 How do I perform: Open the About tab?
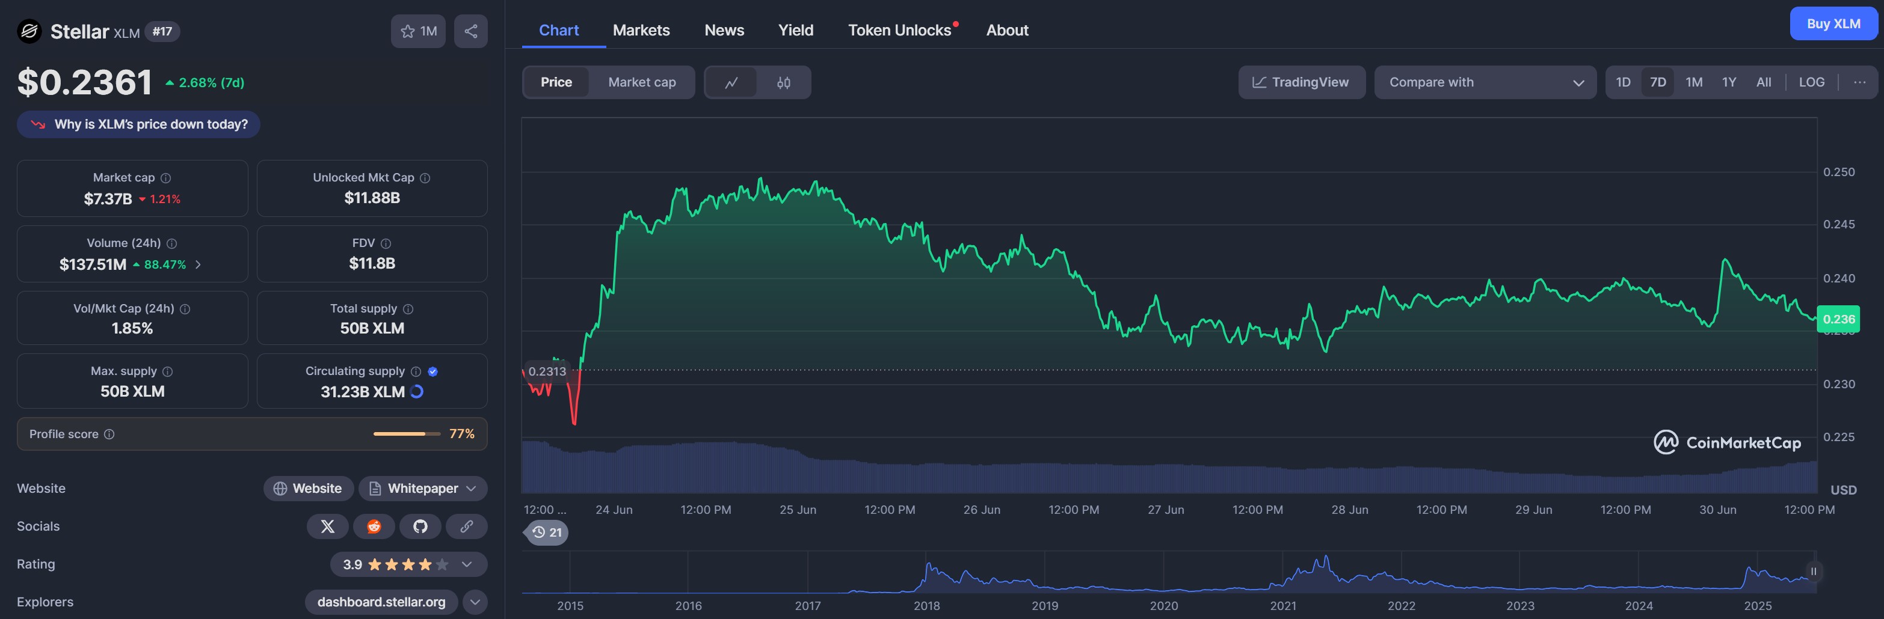click(x=1007, y=30)
